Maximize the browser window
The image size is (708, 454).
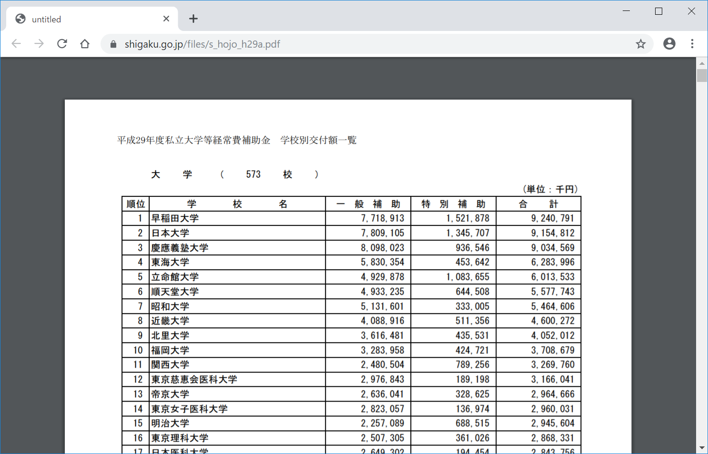pos(659,11)
